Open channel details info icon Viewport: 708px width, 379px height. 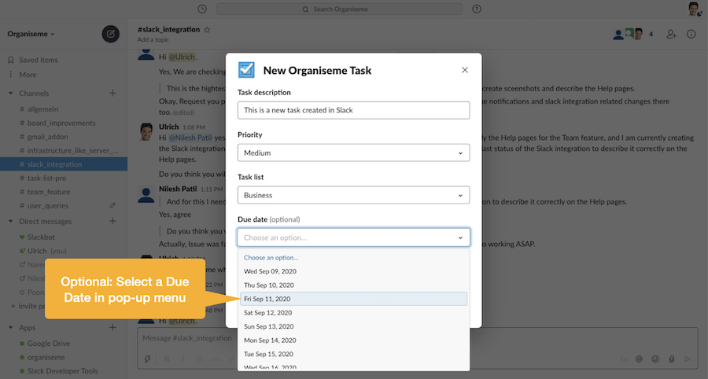coord(691,34)
